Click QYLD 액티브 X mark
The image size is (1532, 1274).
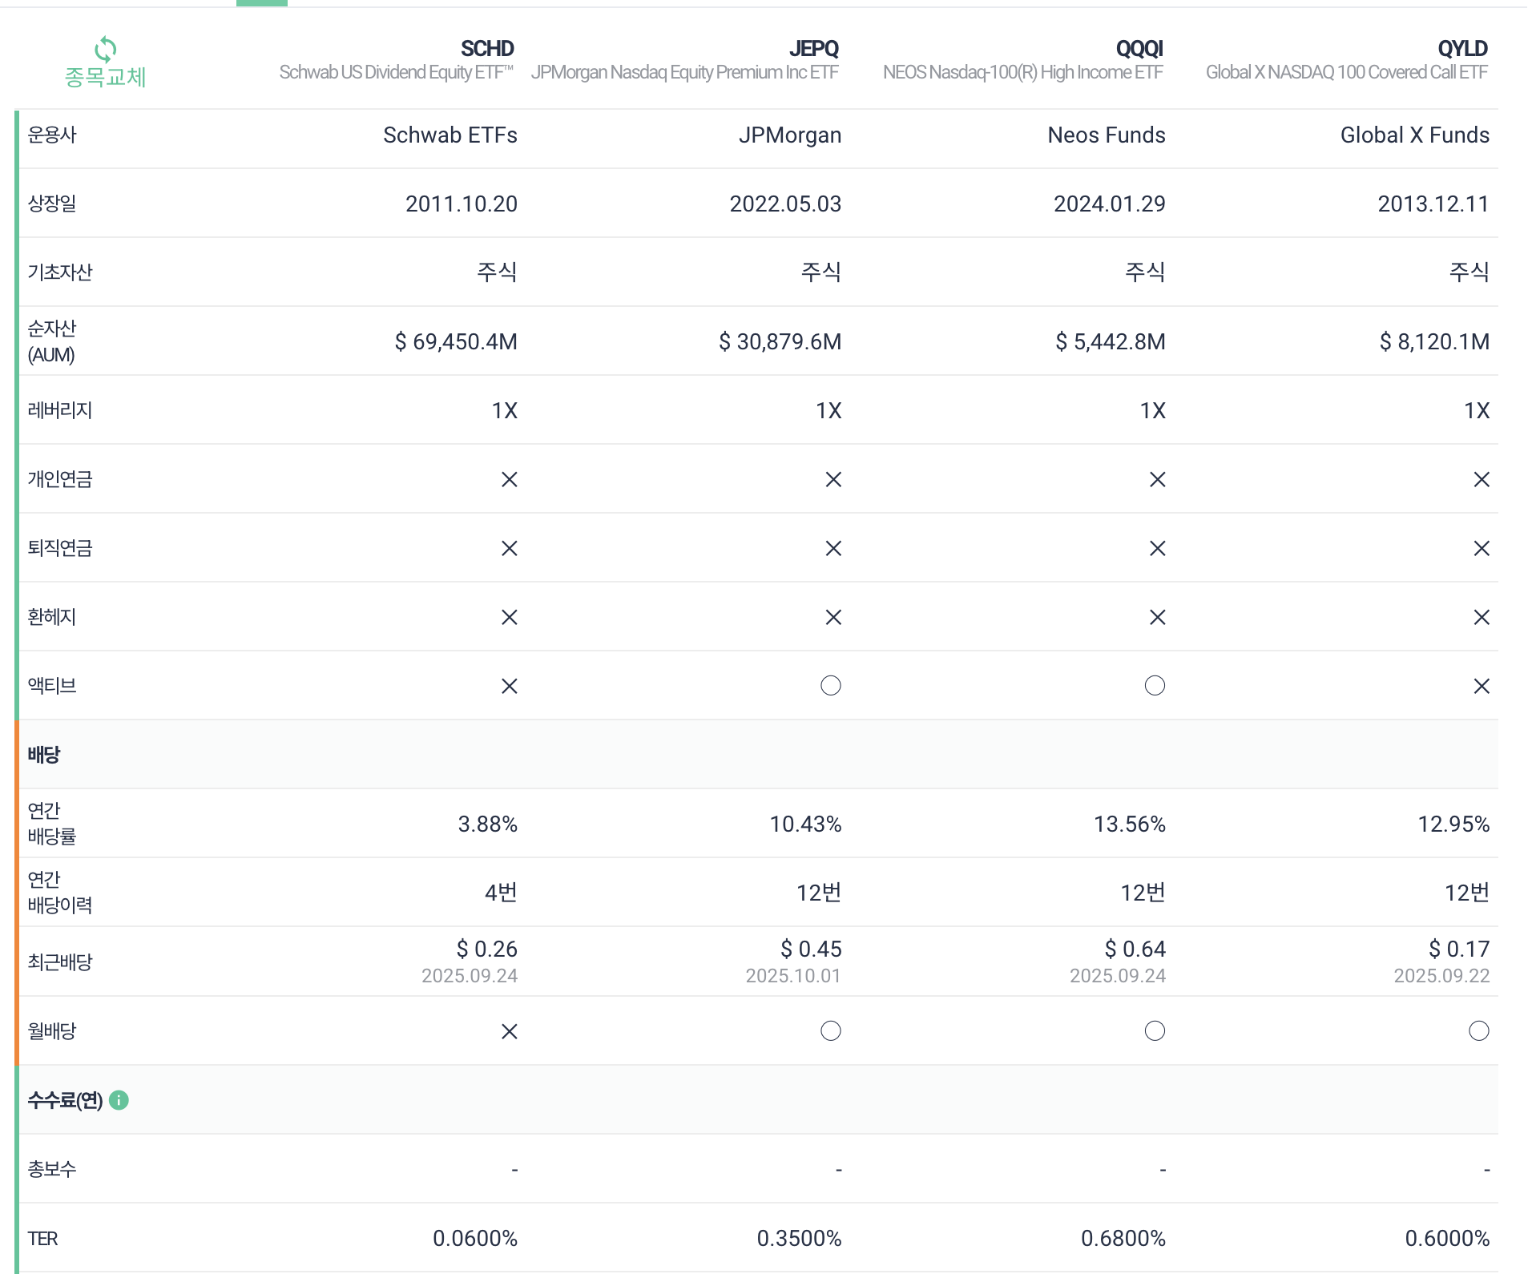tap(1482, 686)
